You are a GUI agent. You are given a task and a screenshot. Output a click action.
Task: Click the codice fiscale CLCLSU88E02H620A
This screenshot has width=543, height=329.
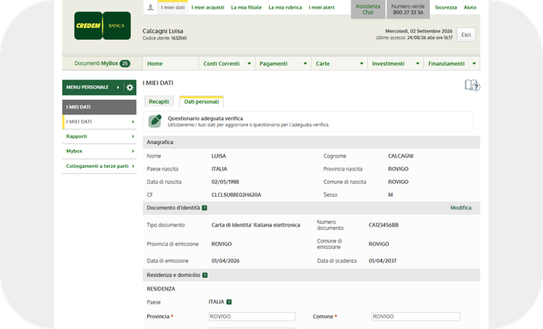coord(236,195)
